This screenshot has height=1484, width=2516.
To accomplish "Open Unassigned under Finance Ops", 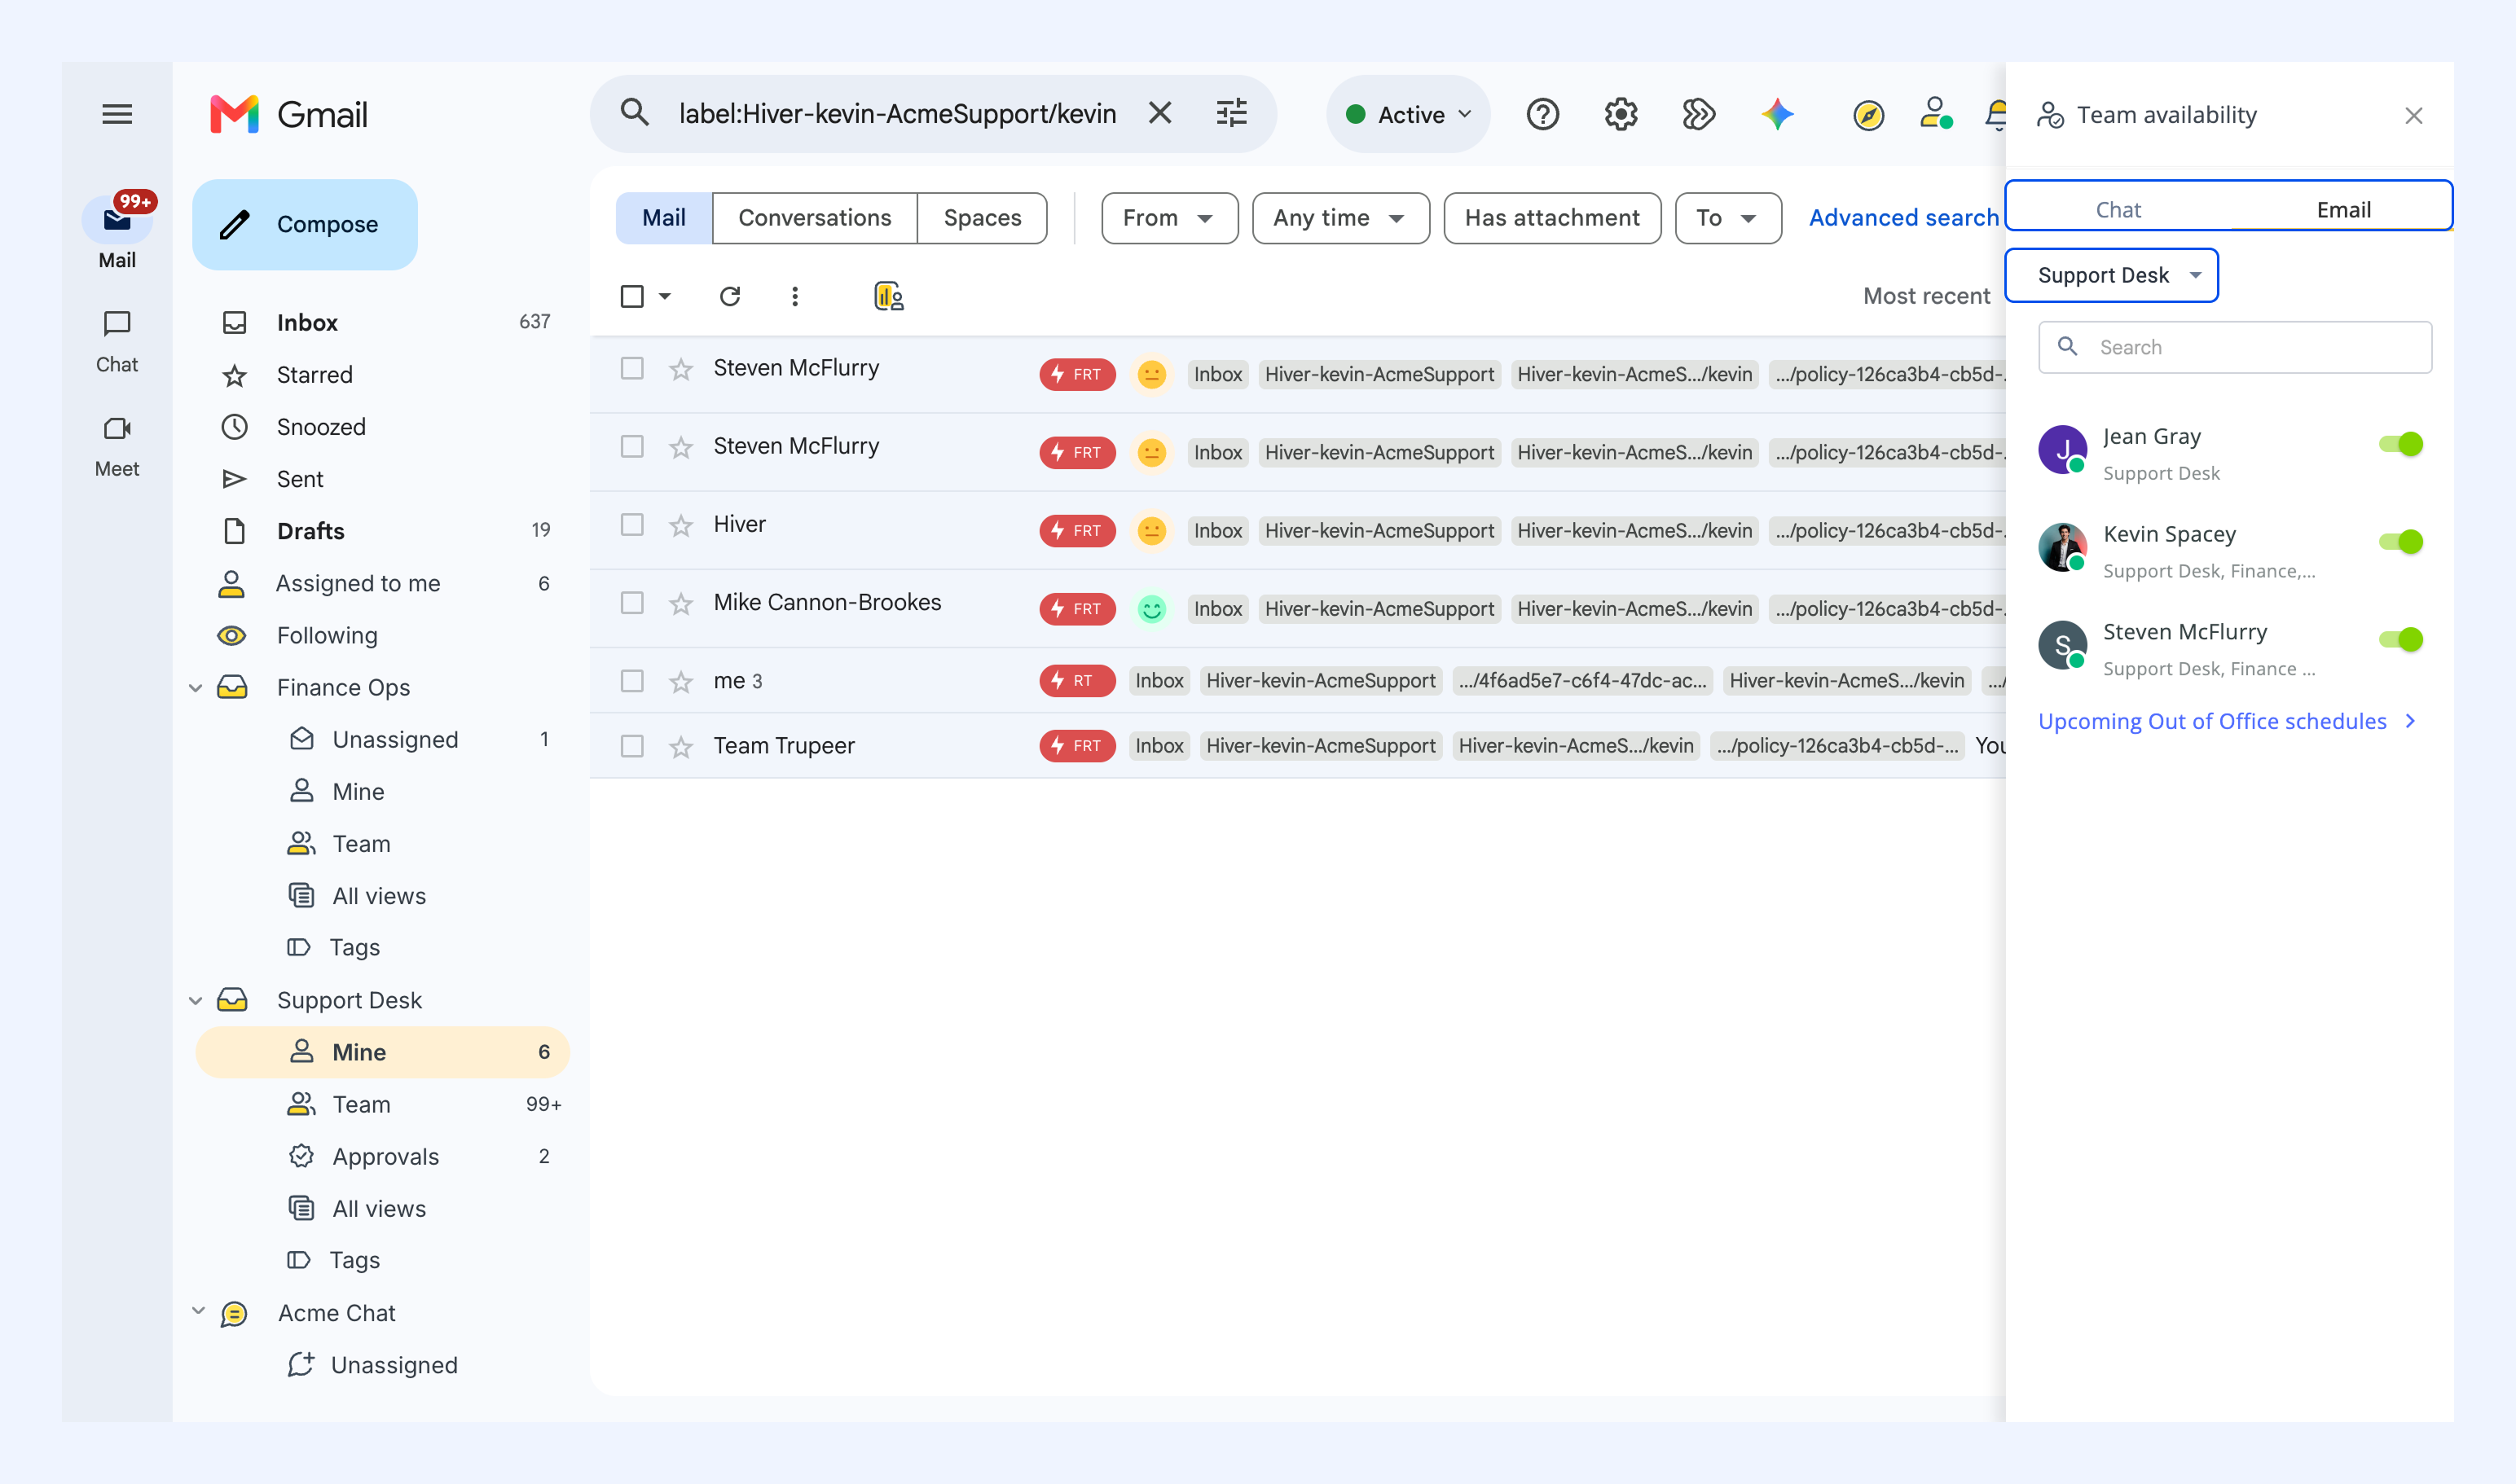I will click(382, 740).
